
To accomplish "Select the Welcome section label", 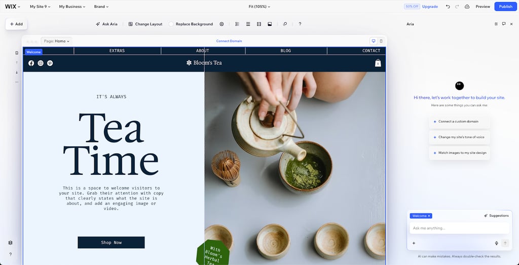I will (x=33, y=52).
